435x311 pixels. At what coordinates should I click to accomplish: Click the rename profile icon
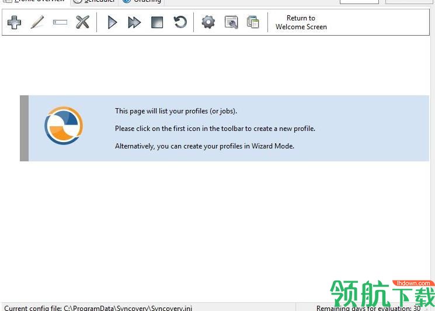pos(60,22)
